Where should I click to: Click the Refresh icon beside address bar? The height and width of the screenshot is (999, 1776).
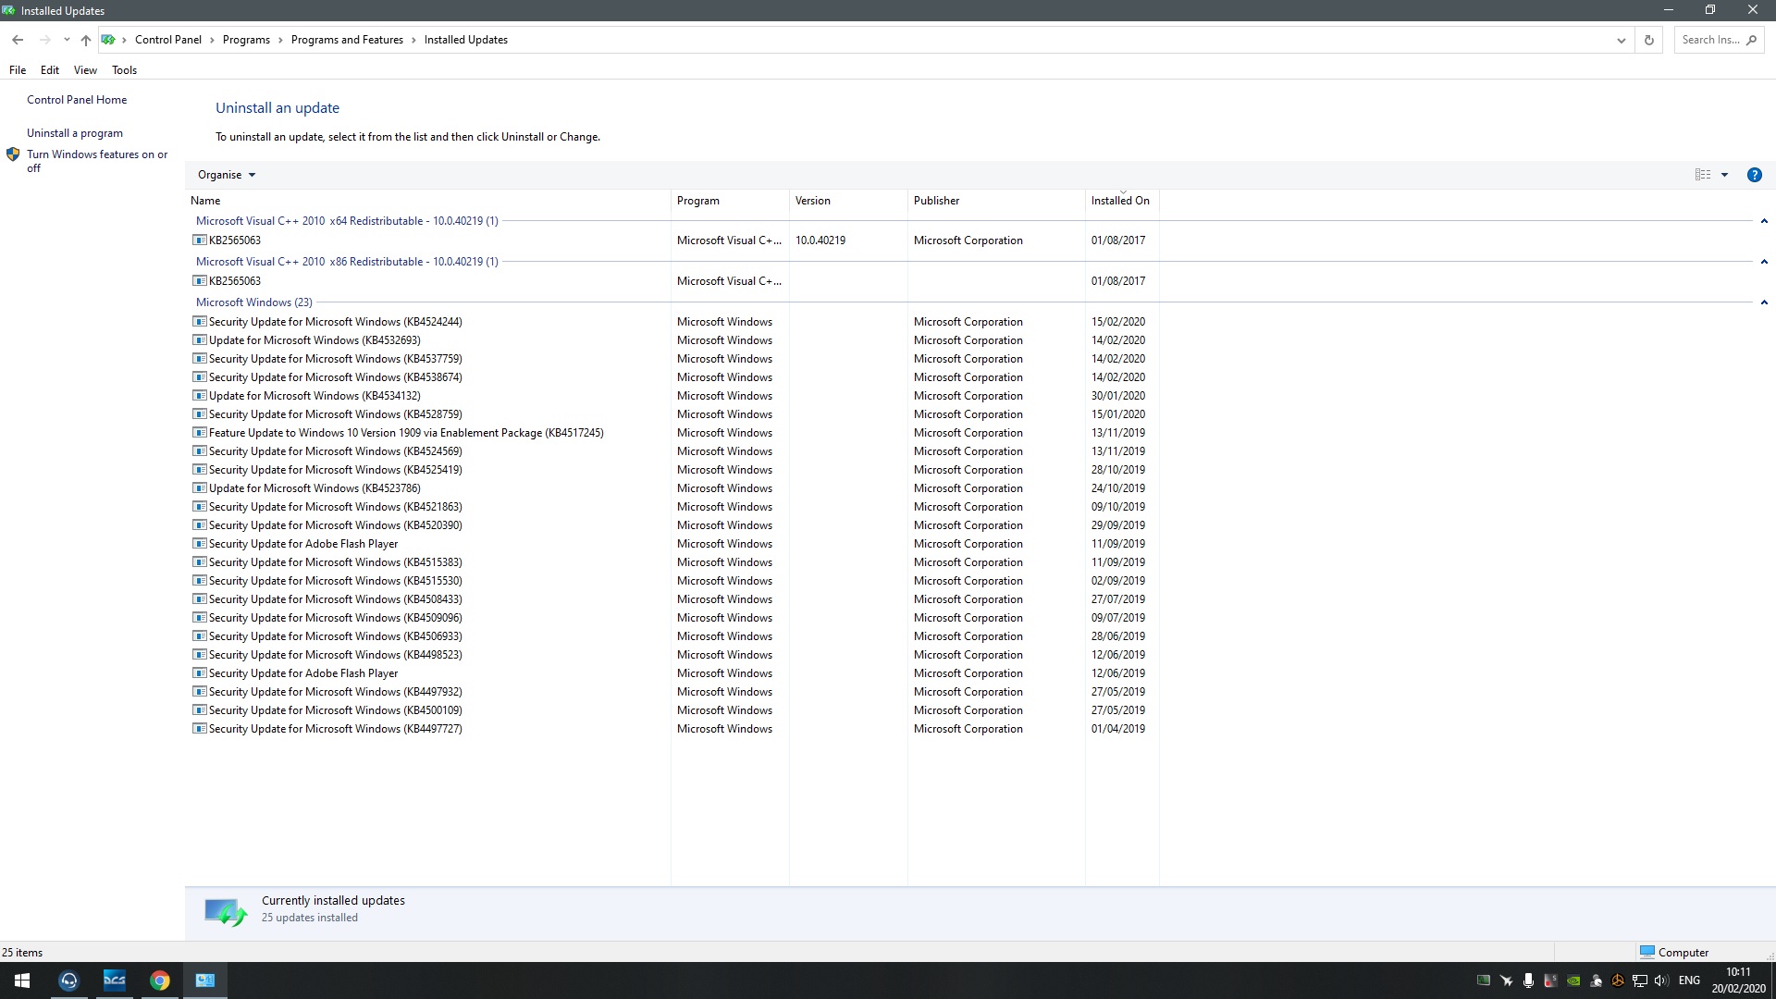point(1648,40)
